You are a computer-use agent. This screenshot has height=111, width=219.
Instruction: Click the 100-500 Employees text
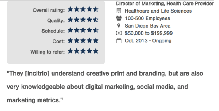(x=147, y=18)
